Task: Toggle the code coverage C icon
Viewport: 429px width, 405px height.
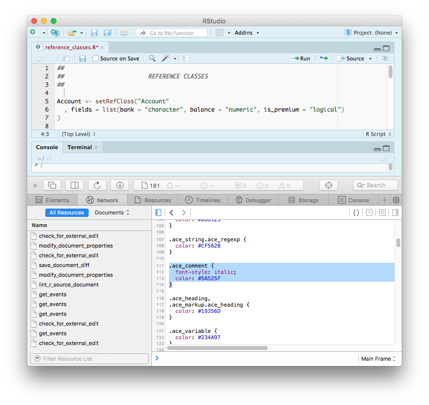Action: 382,212
